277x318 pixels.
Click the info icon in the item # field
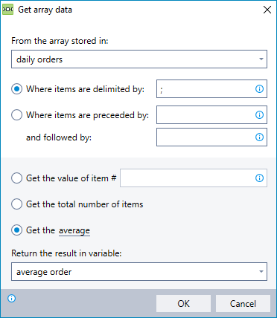click(x=259, y=178)
